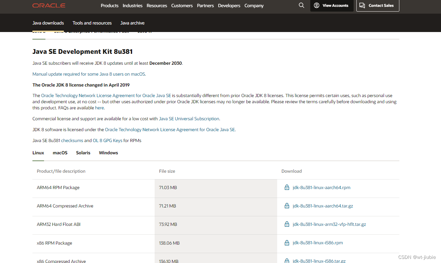Screen dimensions: 441x263
Task: Click the 'license changed in April 2019' heading
Action: click(x=81, y=85)
